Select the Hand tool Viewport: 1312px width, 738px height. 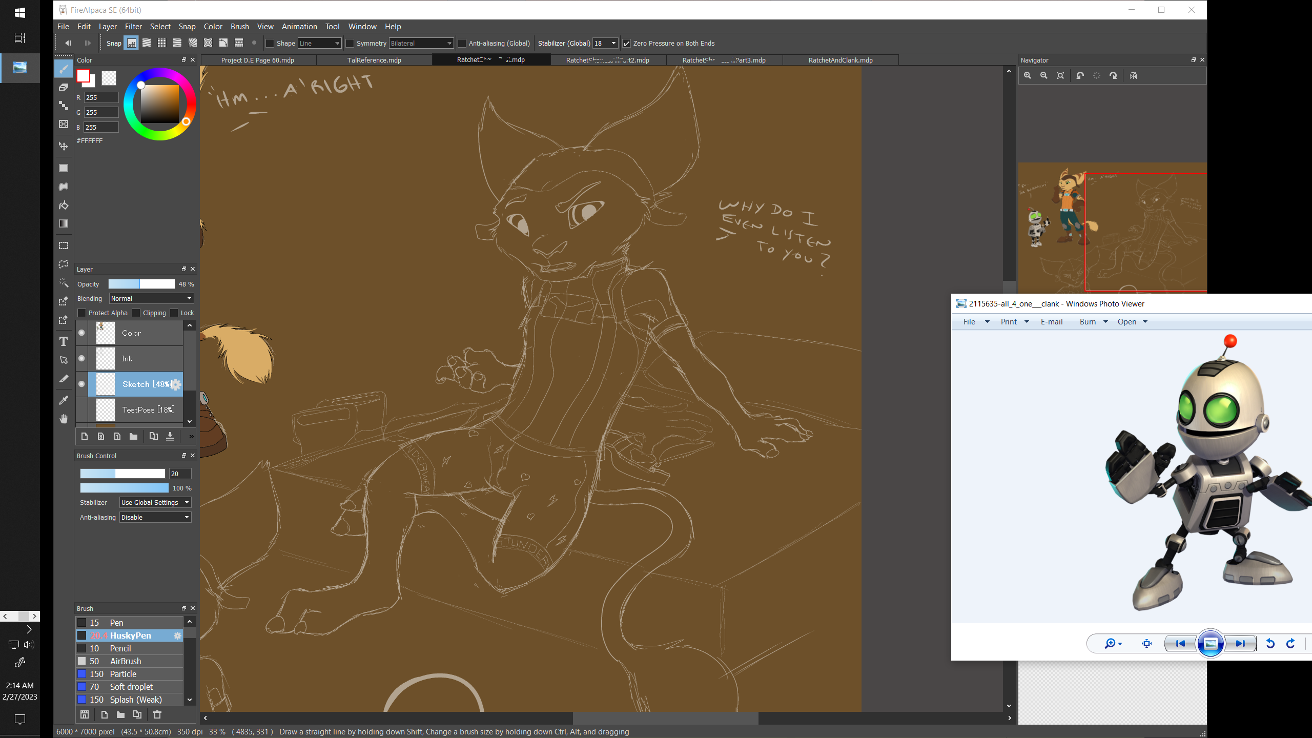pos(64,419)
